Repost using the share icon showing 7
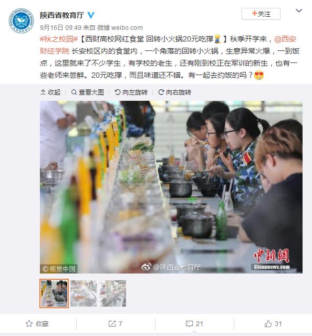312x336 pixels. 116,323
